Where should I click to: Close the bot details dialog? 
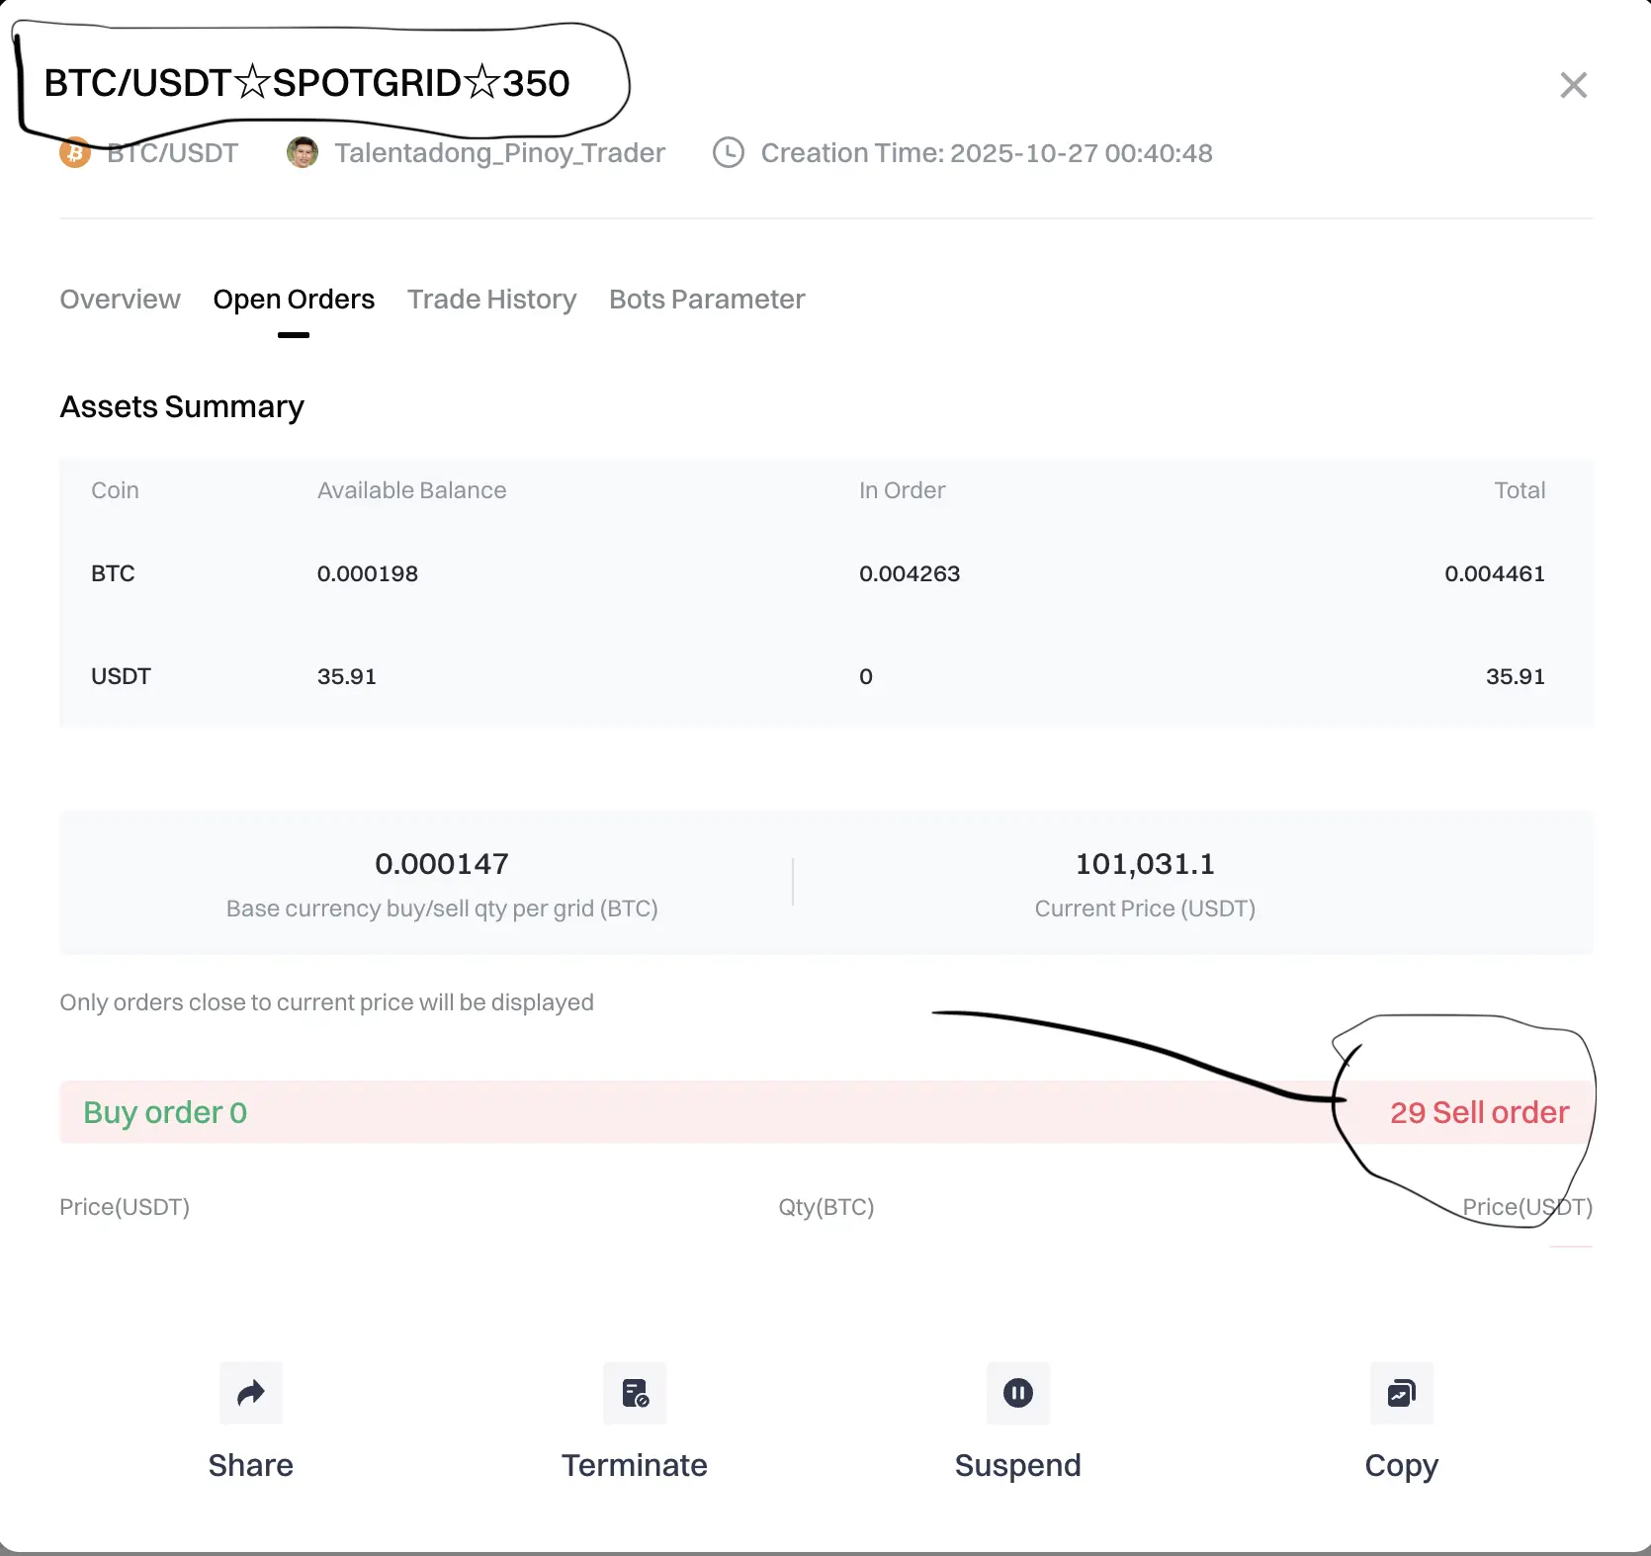pos(1573,85)
